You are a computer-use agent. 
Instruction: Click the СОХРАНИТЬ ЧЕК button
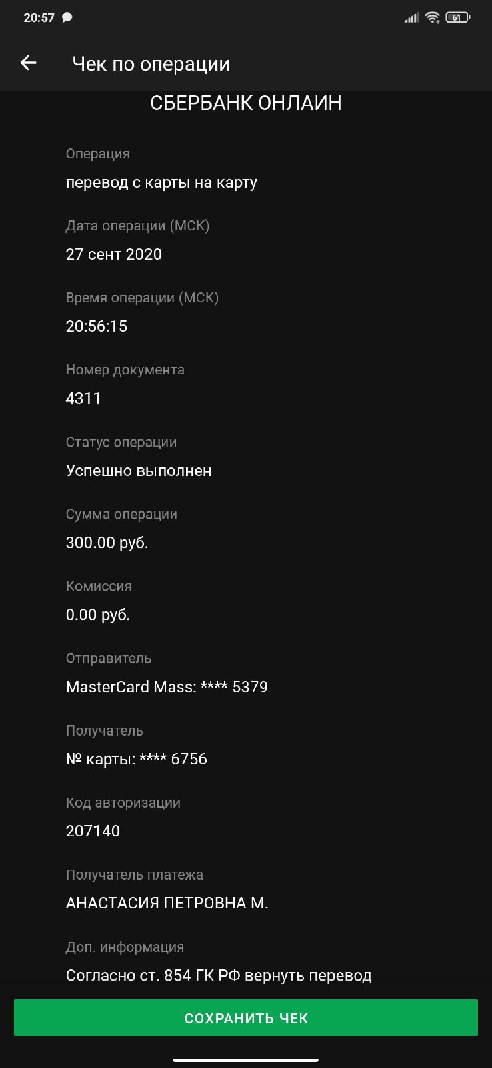pyautogui.click(x=246, y=1017)
